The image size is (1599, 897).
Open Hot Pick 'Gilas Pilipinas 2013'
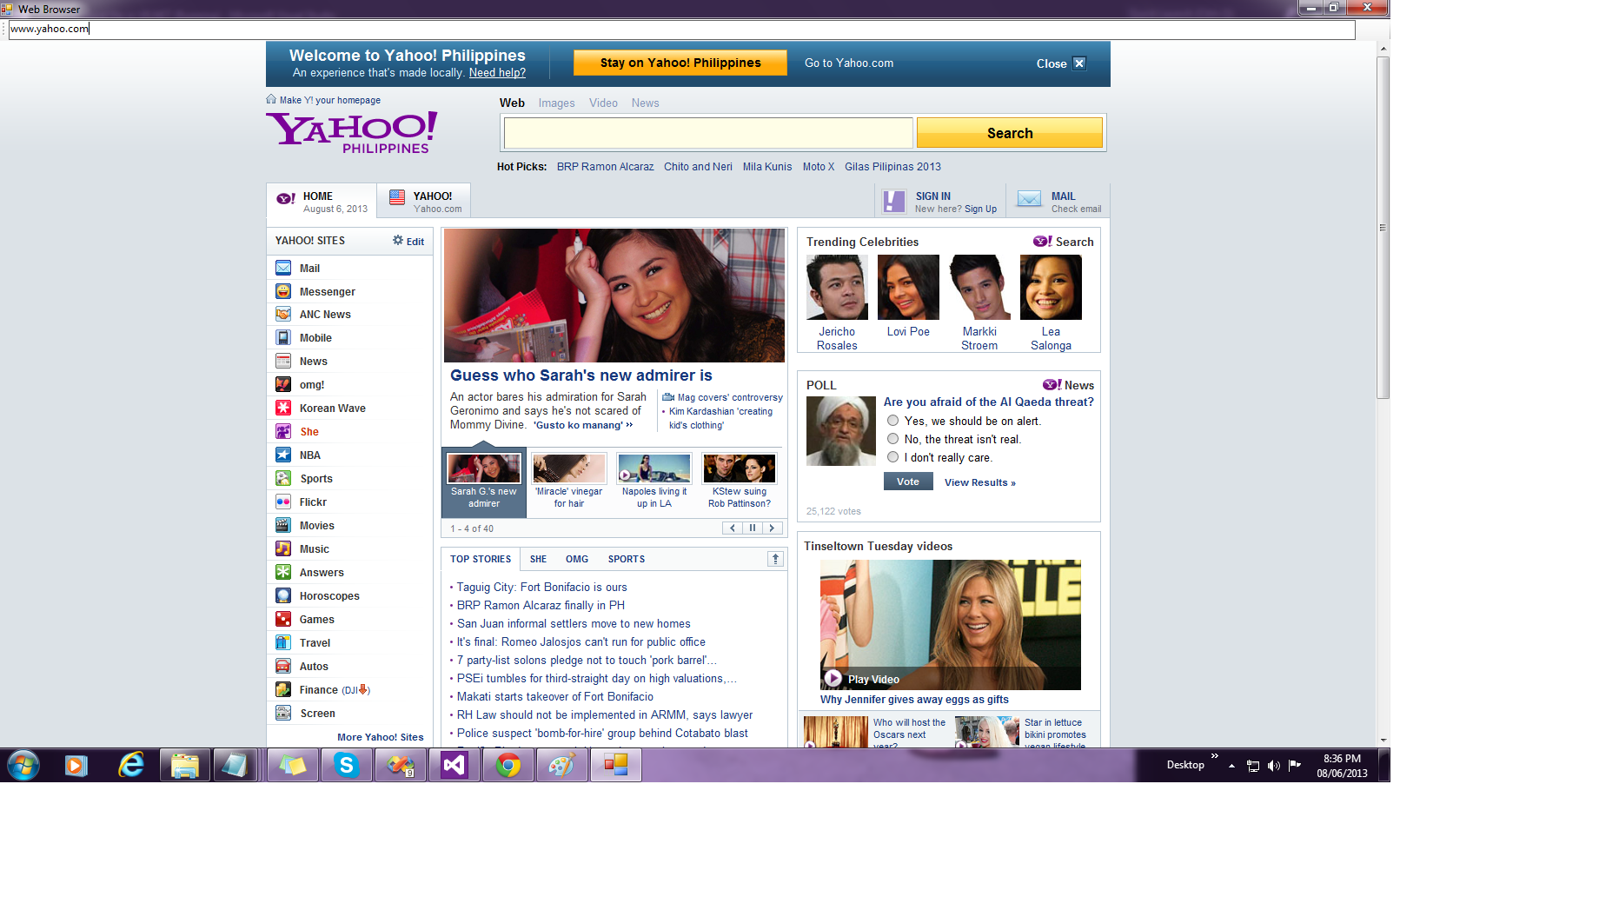click(892, 166)
